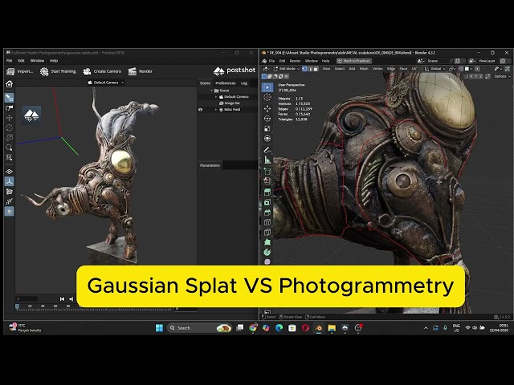Click Create Camera in Postshot
This screenshot has width=514, height=385.
point(102,71)
